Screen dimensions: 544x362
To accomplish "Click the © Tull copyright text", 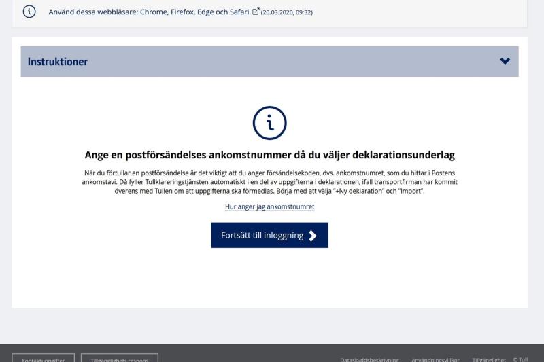I will coord(520,359).
